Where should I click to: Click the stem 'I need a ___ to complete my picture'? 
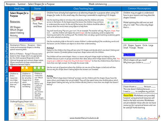click(x=139, y=92)
